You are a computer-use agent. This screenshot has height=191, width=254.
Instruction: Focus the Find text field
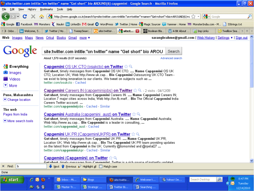point(31,166)
